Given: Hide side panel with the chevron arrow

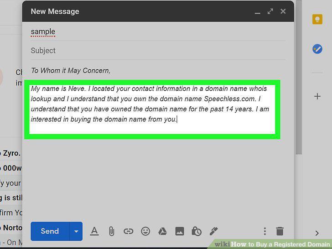Looking at the screenshot, I should [x=317, y=233].
